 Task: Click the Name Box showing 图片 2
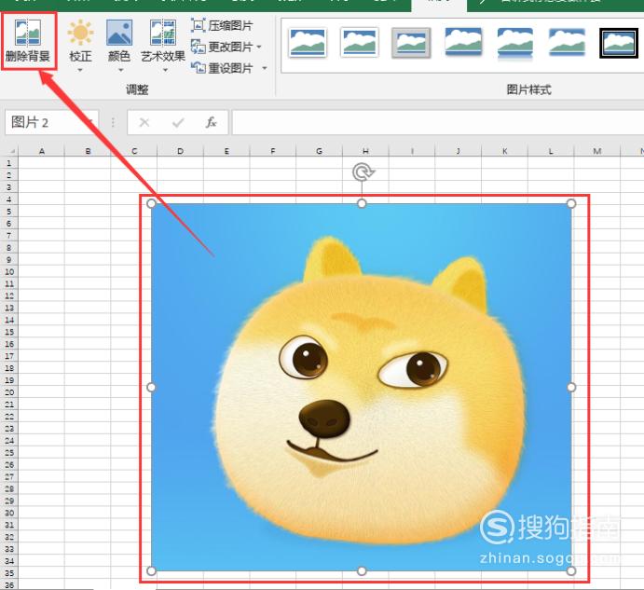pyautogui.click(x=51, y=122)
